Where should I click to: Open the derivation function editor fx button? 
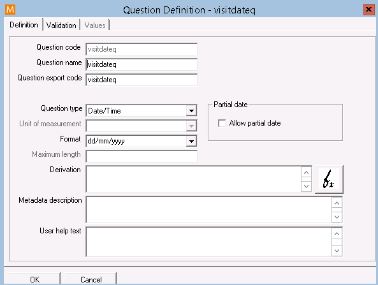coord(329,179)
